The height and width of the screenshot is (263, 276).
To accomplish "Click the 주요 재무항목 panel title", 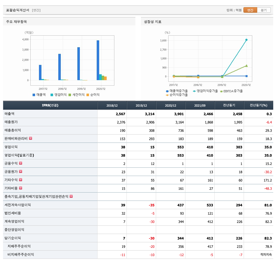I will coord(17,22).
